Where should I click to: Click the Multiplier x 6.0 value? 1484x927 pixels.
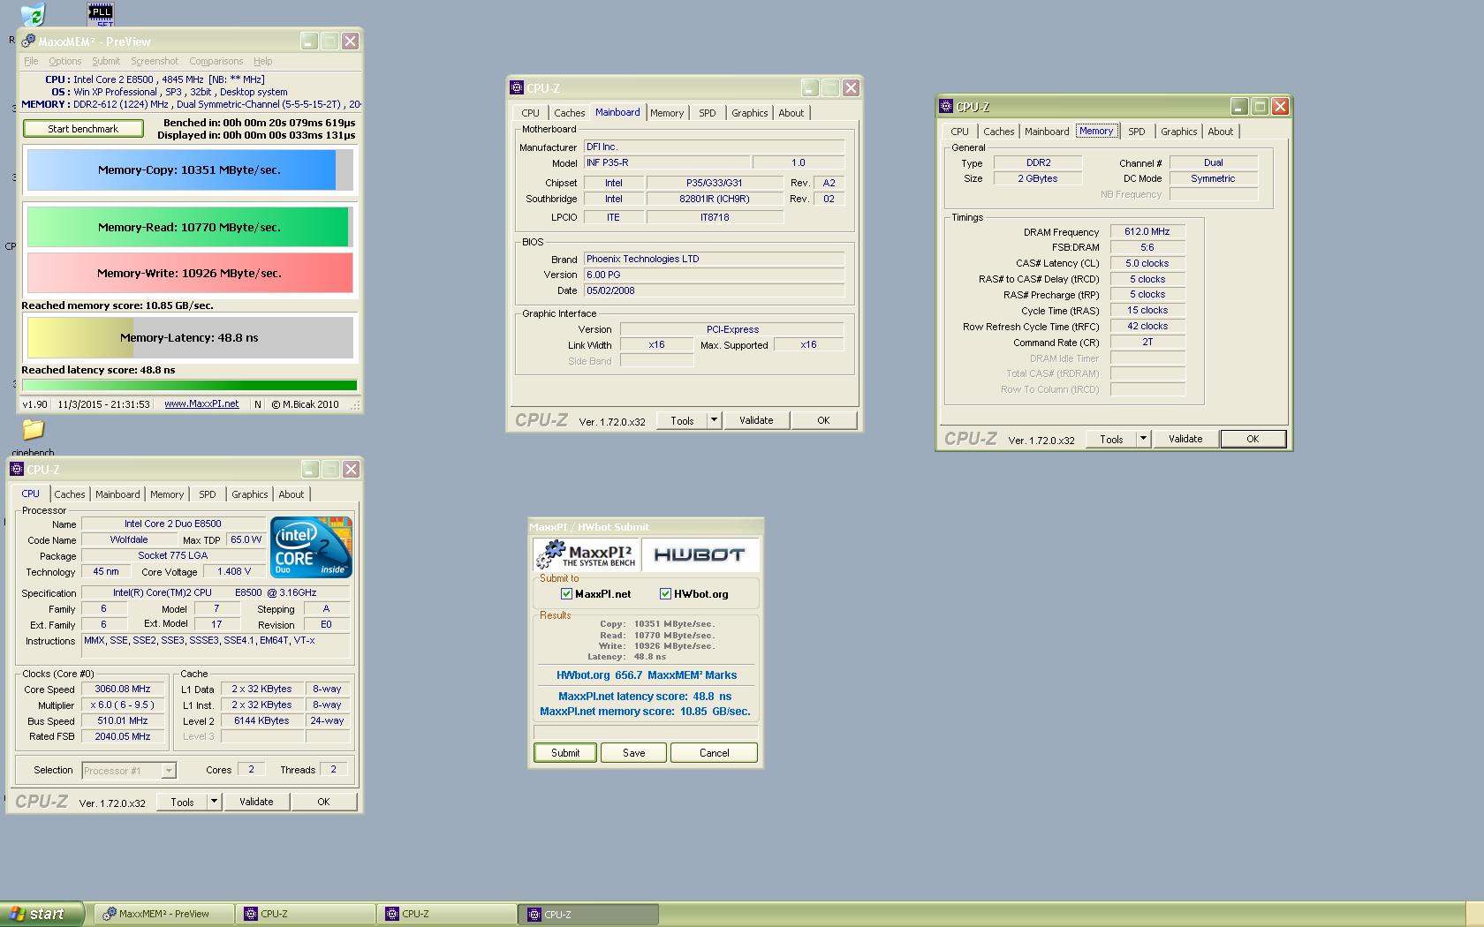point(123,705)
